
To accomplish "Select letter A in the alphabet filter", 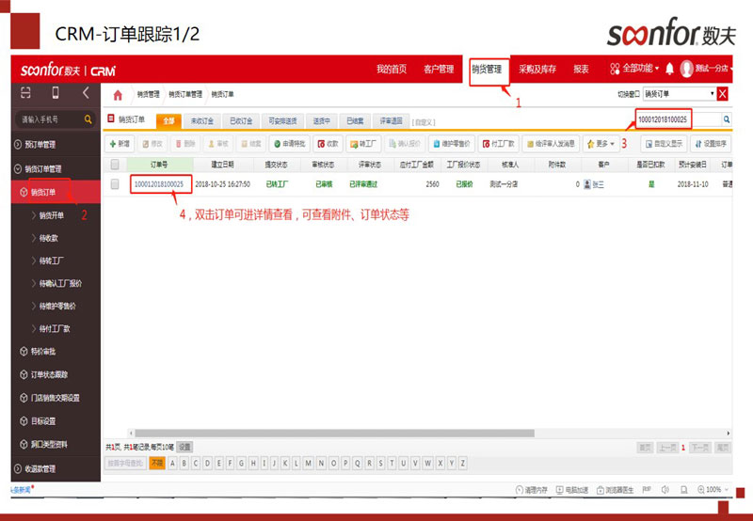I will pyautogui.click(x=173, y=464).
